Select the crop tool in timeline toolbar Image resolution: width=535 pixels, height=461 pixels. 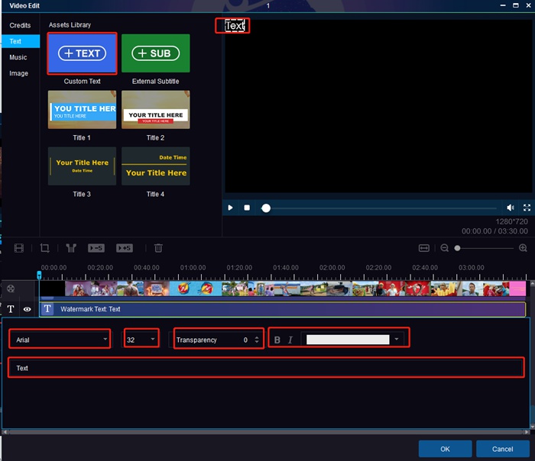click(x=45, y=248)
